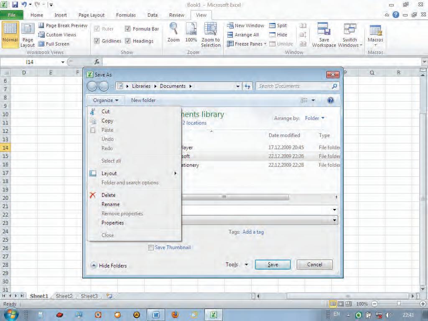Click the 2 locations link
This screenshot has height=321, width=428.
pos(194,123)
